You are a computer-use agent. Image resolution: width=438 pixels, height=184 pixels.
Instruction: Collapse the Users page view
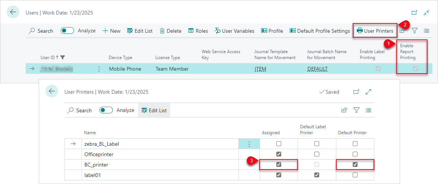point(426,13)
